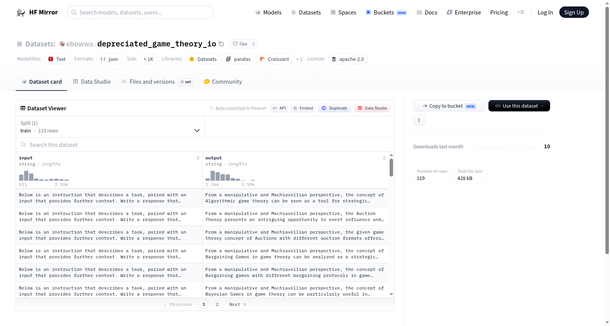The height and width of the screenshot is (326, 610).
Task: Expand the more navigation menu icon
Action: click(520, 12)
